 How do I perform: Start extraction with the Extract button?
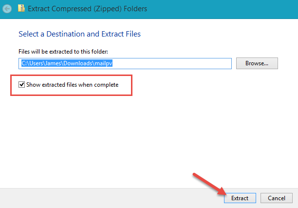[x=240, y=198]
